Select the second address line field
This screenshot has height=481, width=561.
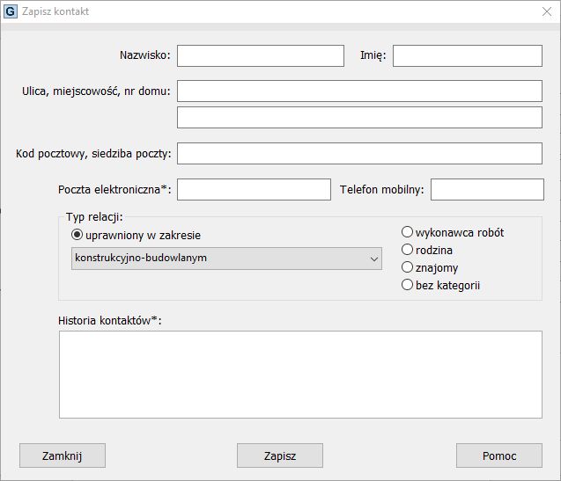pyautogui.click(x=359, y=117)
